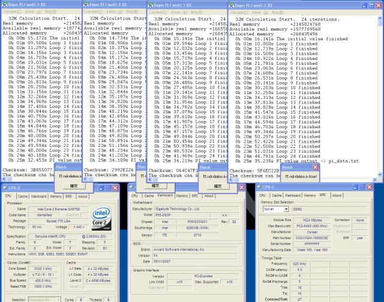Click scroll-right arrow in fourth Super PI window
Image resolution: width=384 pixels, height=302 pixels.
[x=374, y=180]
